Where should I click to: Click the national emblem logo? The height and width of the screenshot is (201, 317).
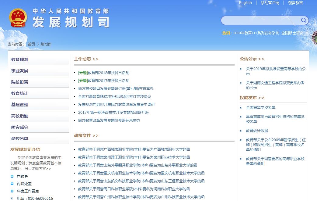click(18, 18)
